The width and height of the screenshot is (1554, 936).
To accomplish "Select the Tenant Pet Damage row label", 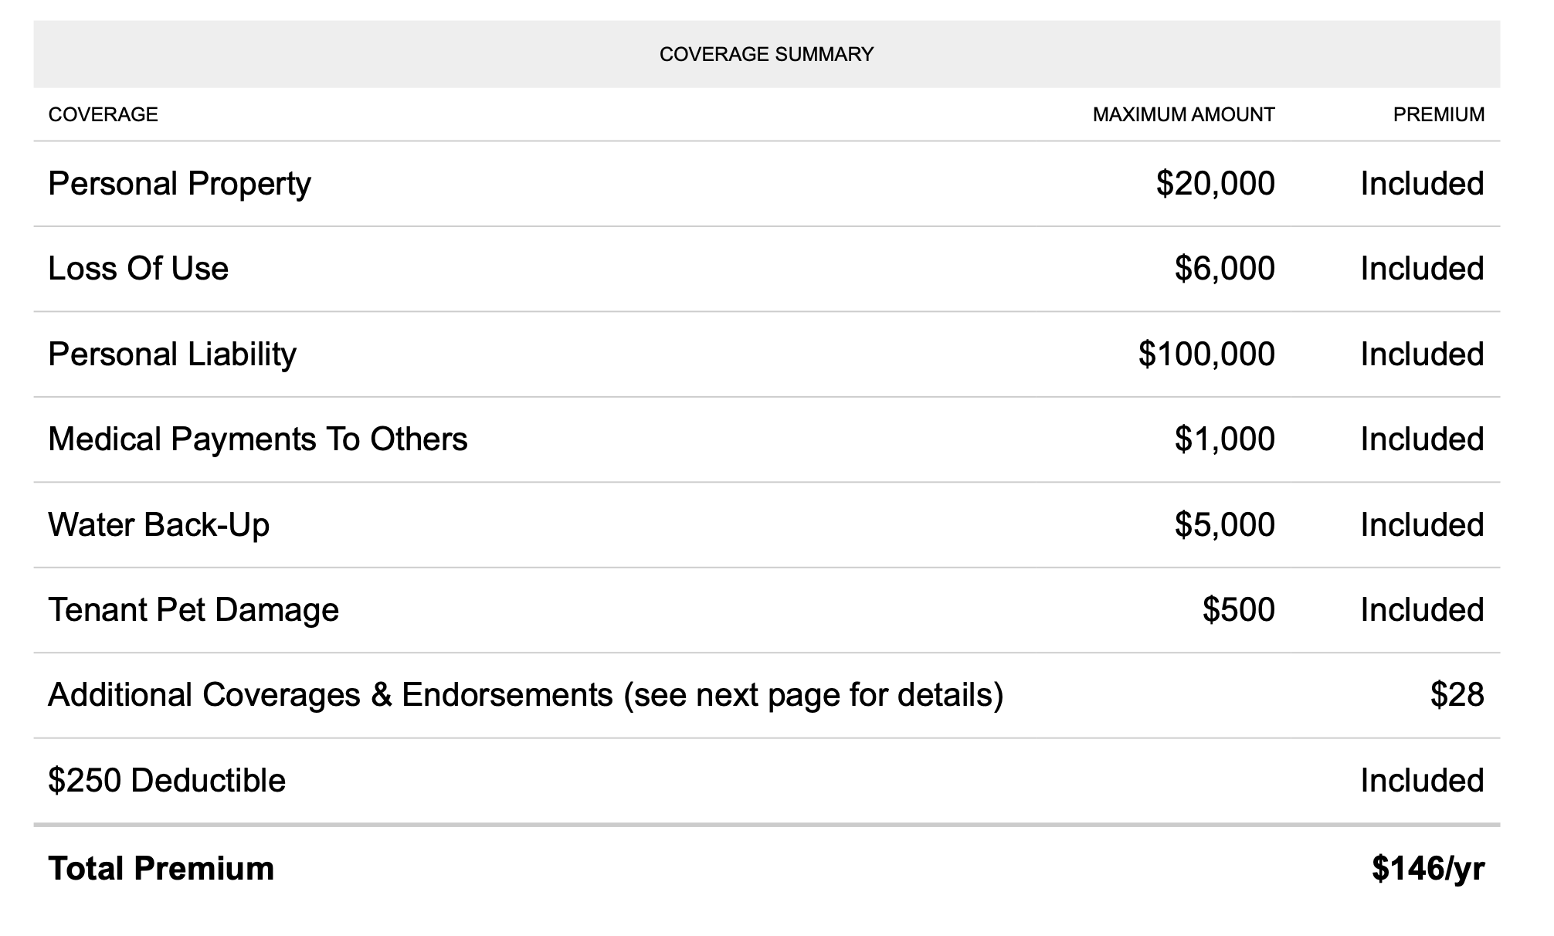I will [x=194, y=610].
